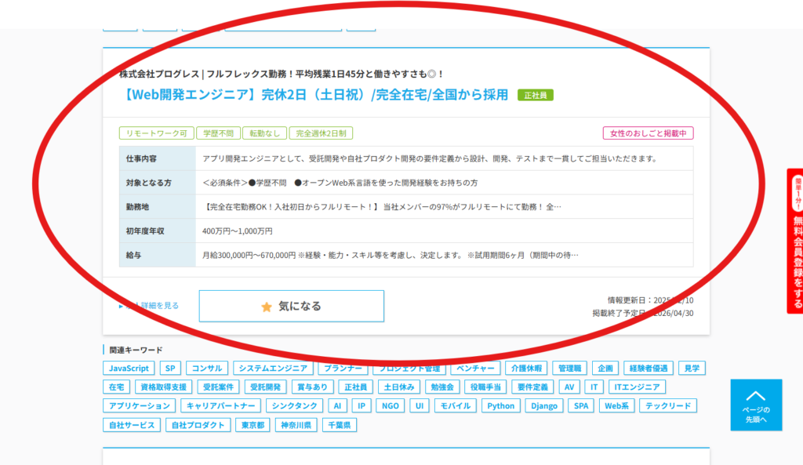
Task: Click the star 気になる favorite button
Action: point(291,306)
